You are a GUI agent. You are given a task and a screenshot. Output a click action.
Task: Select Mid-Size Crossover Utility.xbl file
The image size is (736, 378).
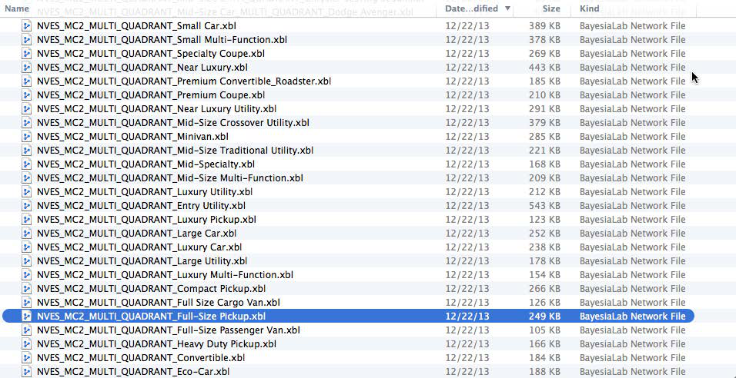(x=172, y=123)
